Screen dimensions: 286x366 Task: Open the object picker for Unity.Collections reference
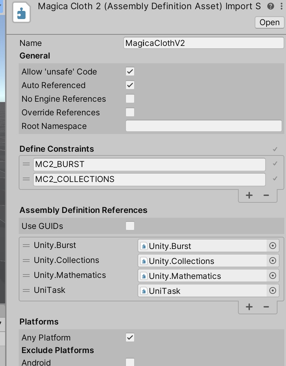tap(272, 261)
